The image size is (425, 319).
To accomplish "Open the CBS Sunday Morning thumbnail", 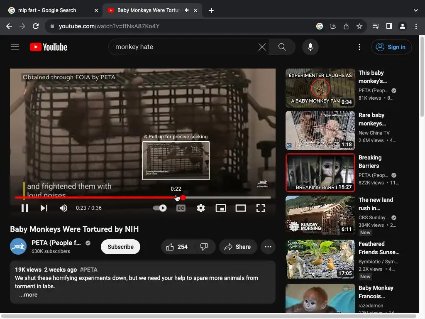I will tap(320, 215).
